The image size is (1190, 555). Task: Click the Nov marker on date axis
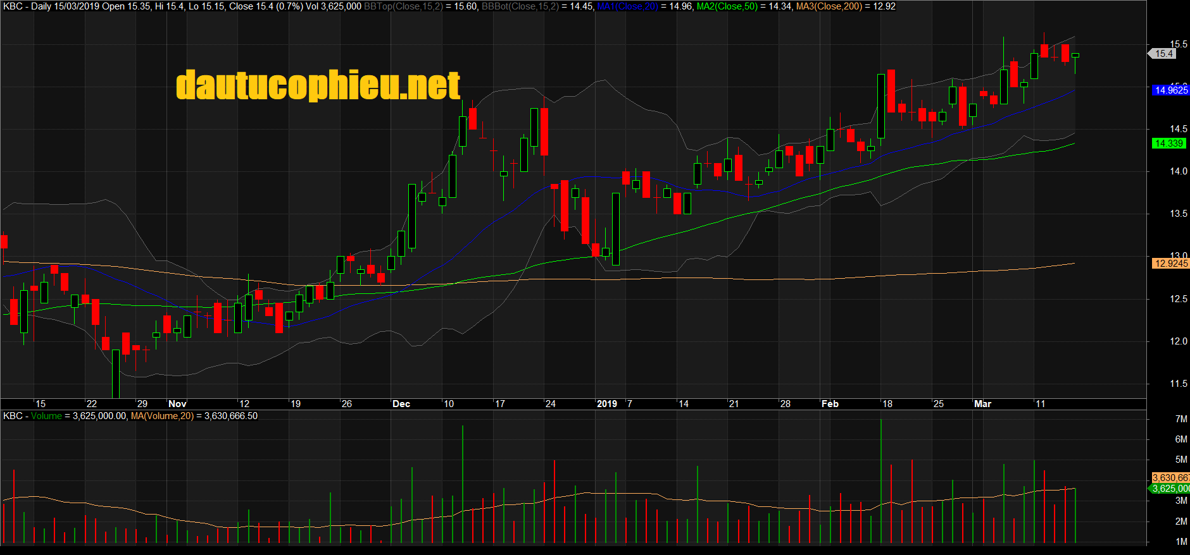coord(177,404)
